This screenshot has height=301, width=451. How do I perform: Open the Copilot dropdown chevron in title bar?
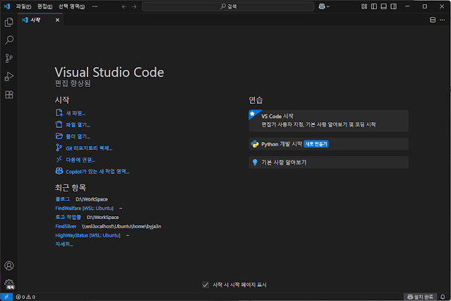coord(328,6)
